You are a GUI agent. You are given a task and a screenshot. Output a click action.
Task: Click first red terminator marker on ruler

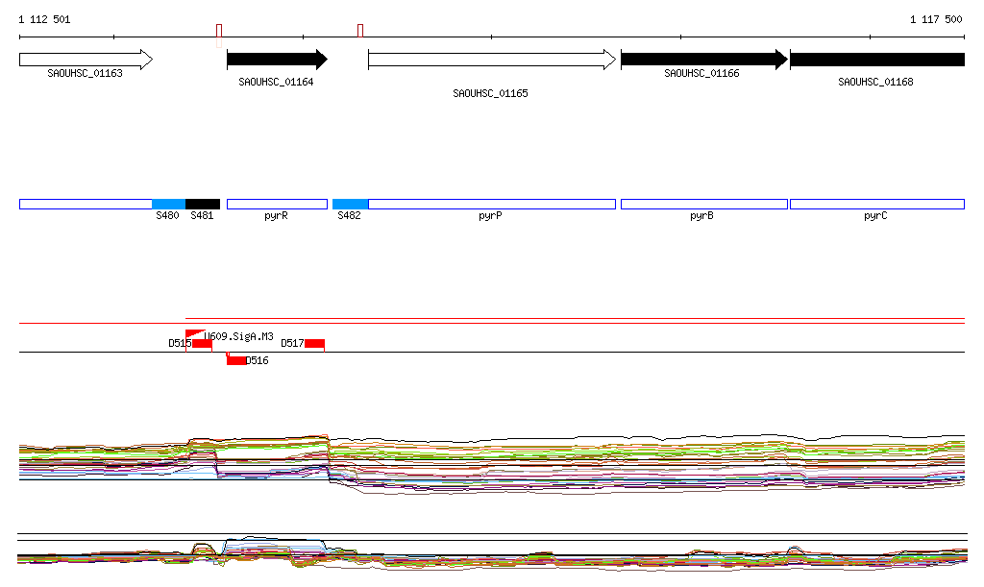coord(219,31)
